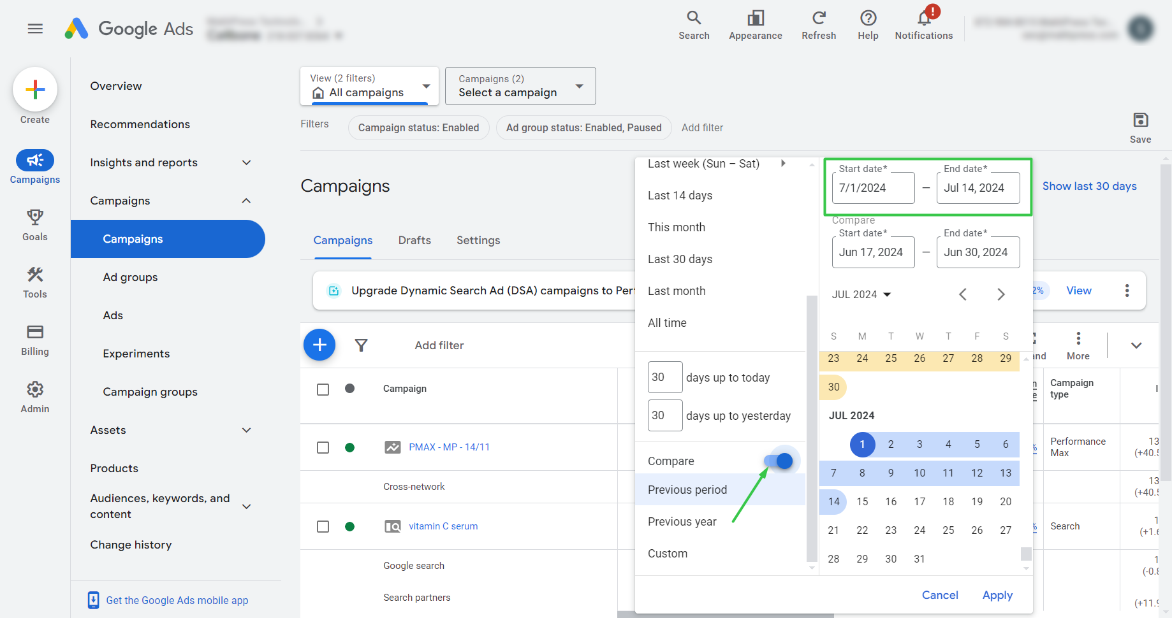The image size is (1172, 618).
Task: Click View on the recommendation banner
Action: (1079, 291)
